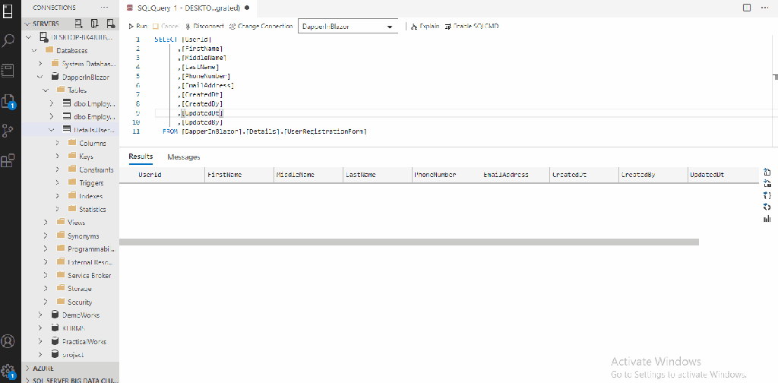
Task: Expand the AZURE section
Action: (43, 367)
